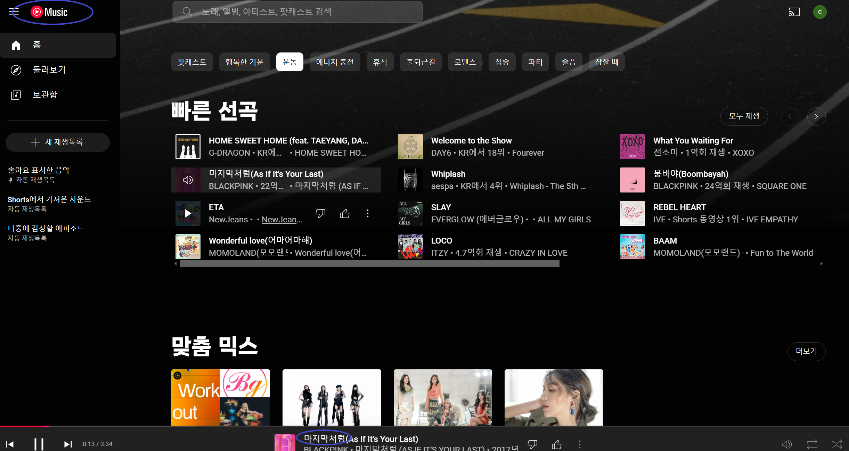The height and width of the screenshot is (451, 849).
Task: Click the 모두 재생 button
Action: tap(744, 116)
